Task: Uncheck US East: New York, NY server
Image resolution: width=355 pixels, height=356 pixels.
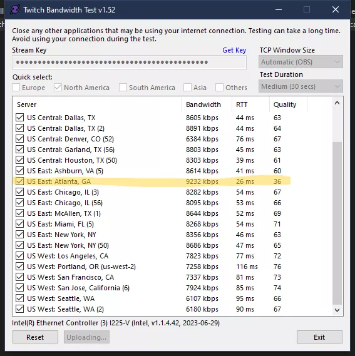Action: (x=20, y=235)
